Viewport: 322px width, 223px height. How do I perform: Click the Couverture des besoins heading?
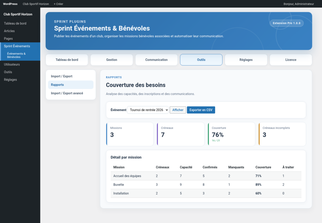(136, 85)
